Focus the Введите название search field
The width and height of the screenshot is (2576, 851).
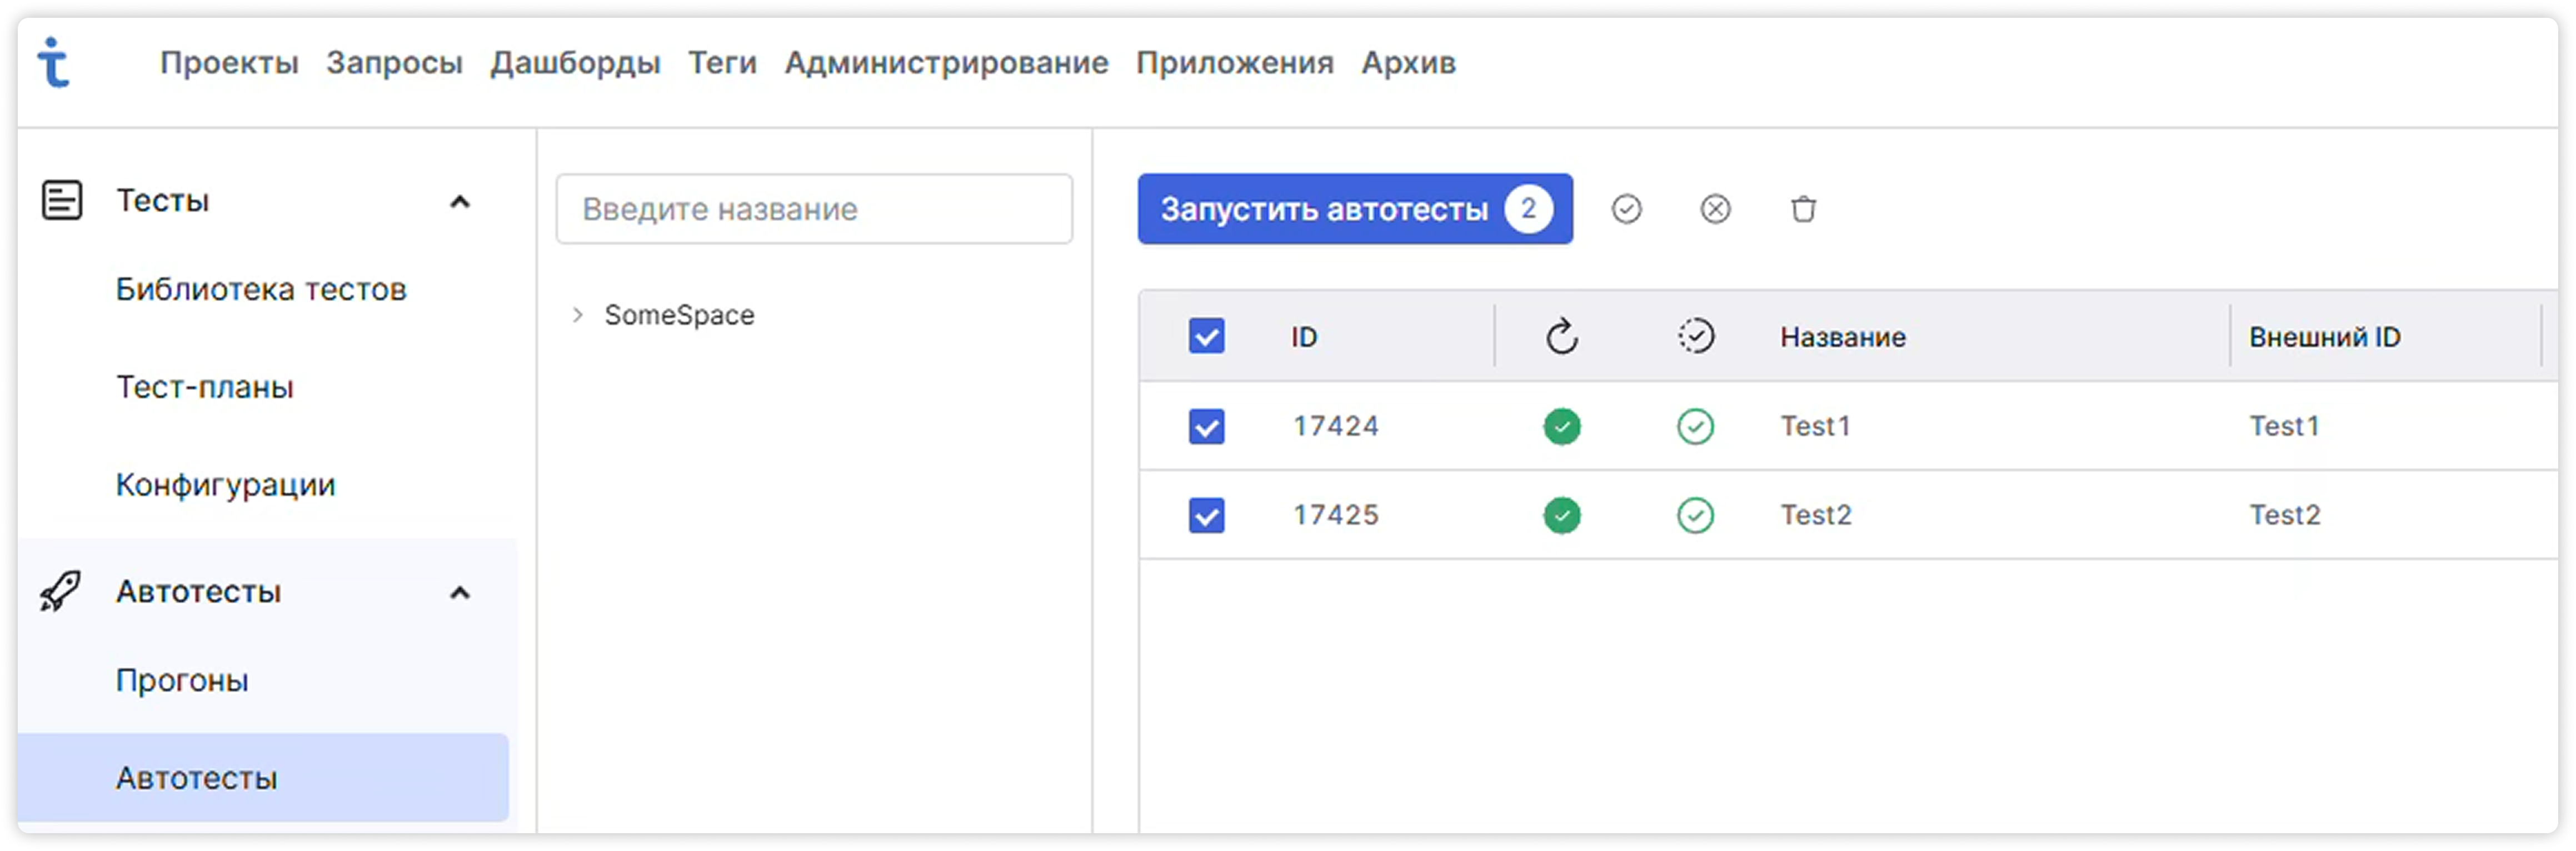coord(814,209)
